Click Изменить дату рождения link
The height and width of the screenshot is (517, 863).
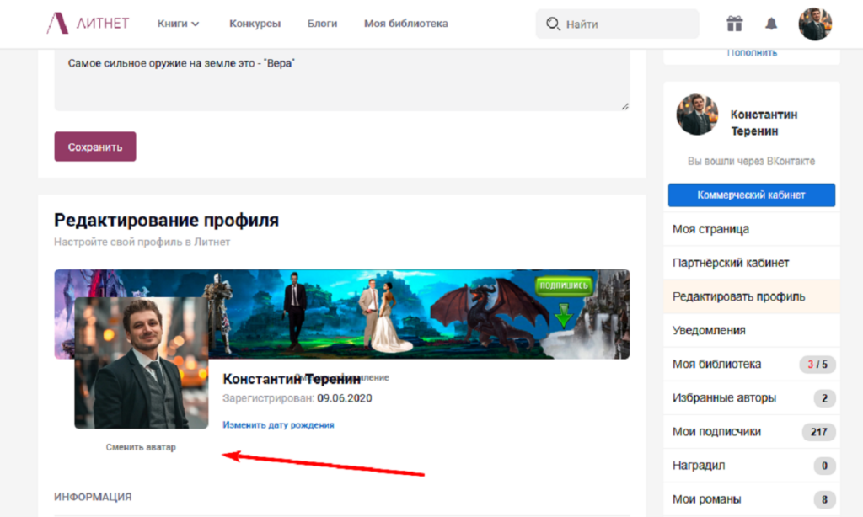tap(278, 425)
